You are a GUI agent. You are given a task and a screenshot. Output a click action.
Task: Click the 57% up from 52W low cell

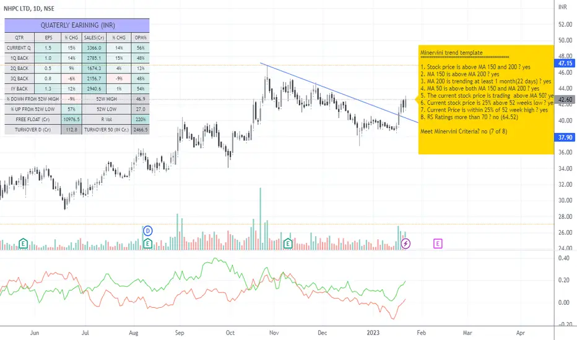click(x=71, y=109)
